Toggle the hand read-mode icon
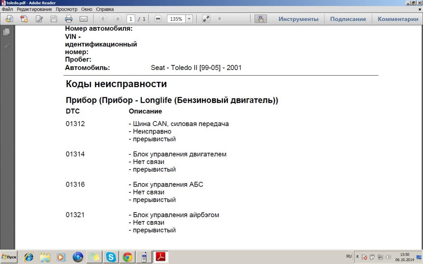 click(x=261, y=19)
